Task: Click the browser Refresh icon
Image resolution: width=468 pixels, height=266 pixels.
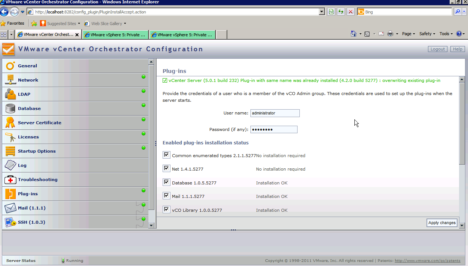Action: pyautogui.click(x=341, y=12)
